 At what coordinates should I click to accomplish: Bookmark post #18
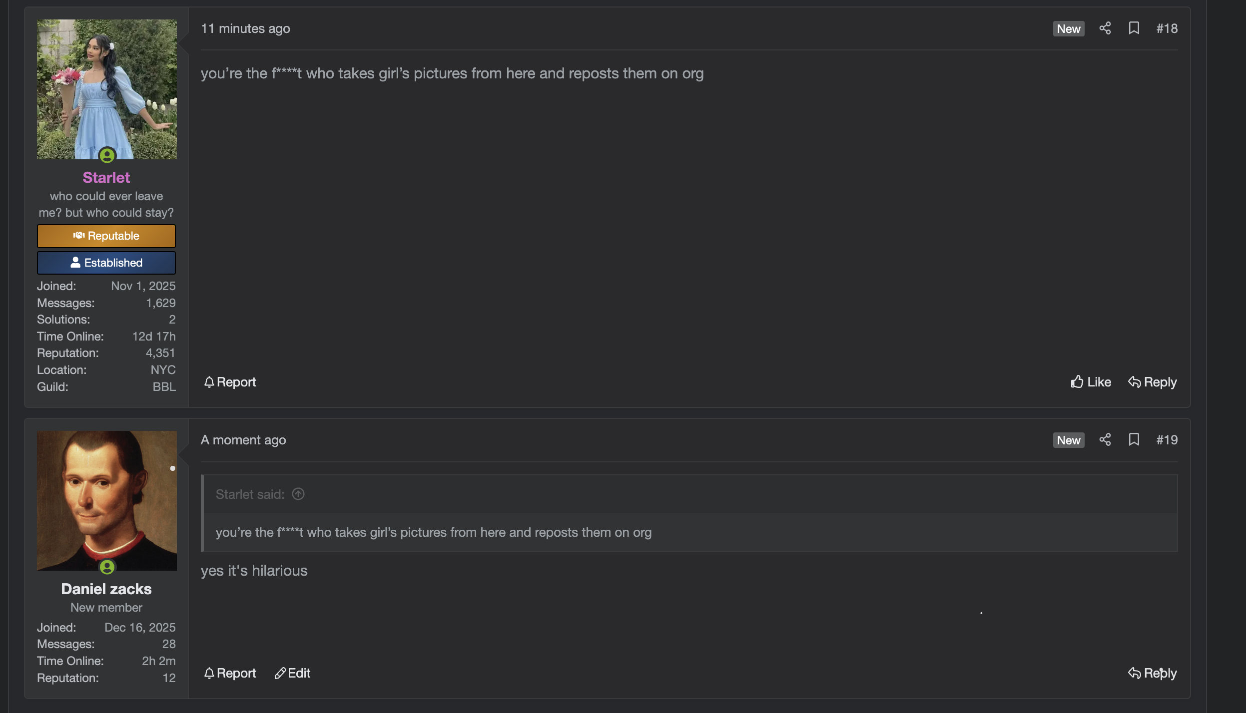tap(1134, 28)
